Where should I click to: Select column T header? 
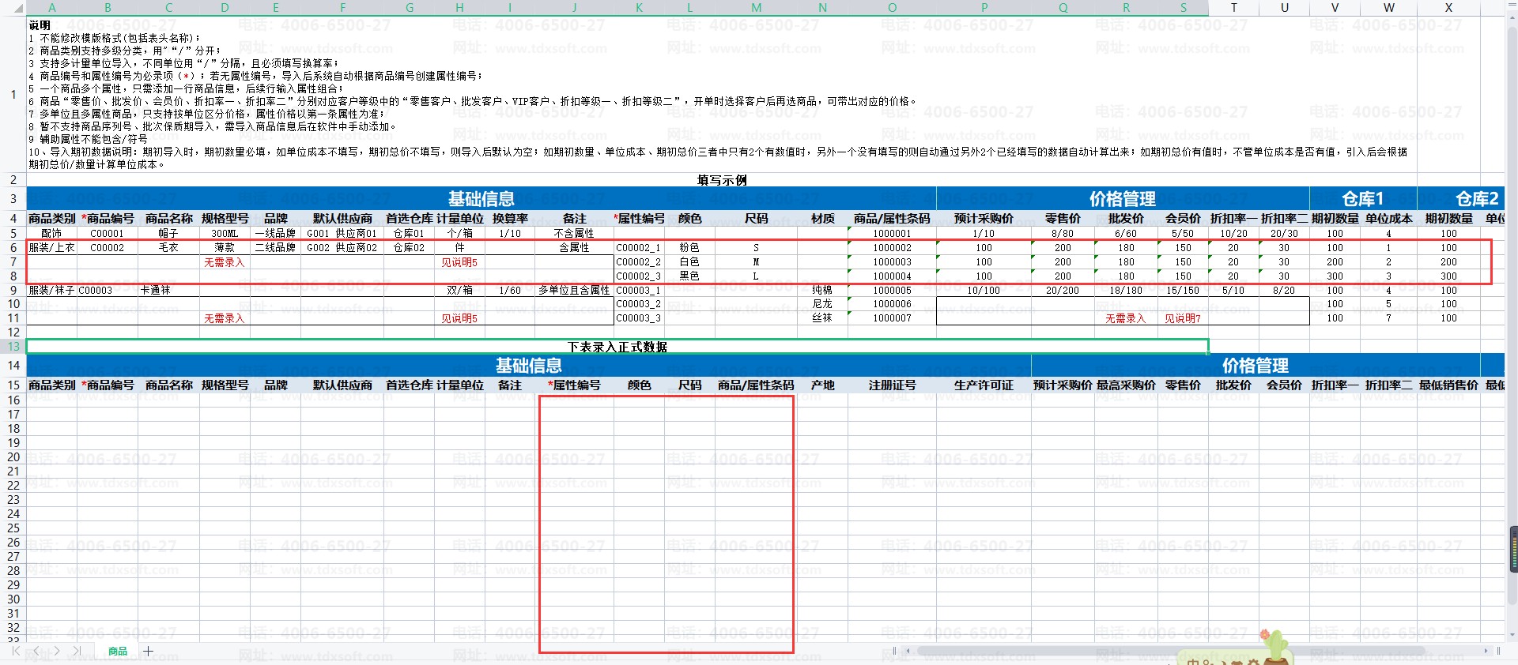coord(1233,8)
